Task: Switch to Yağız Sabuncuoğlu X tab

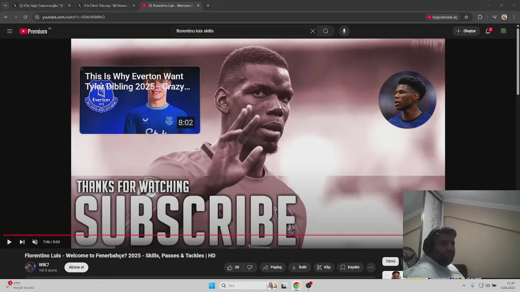Action: pyautogui.click(x=41, y=6)
